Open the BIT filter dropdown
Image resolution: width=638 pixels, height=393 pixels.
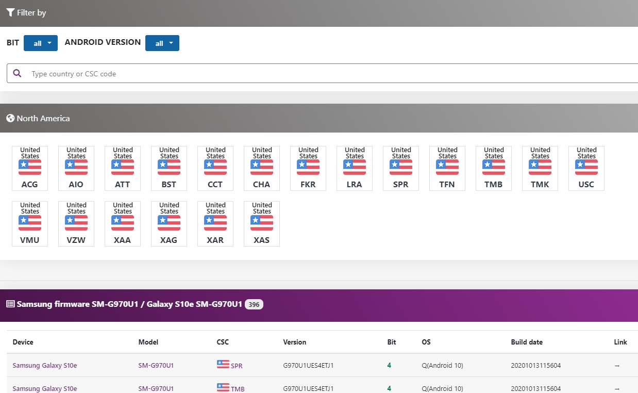(41, 43)
